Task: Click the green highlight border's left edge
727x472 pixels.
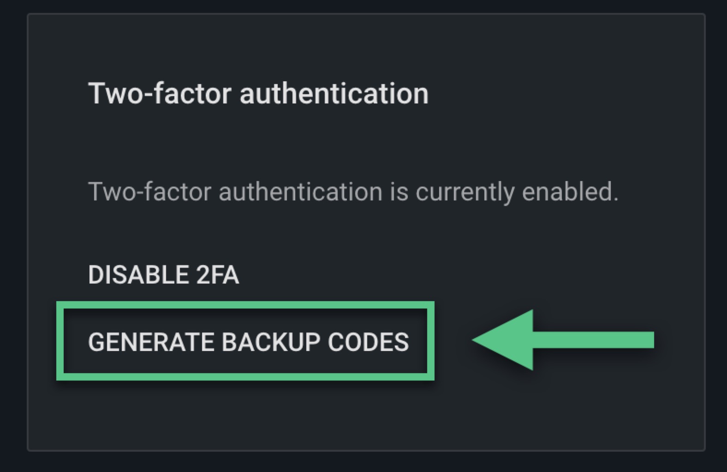Action: click(60, 341)
